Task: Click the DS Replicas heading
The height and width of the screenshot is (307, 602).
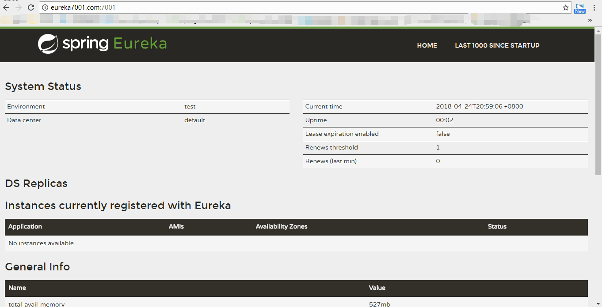Action: [x=36, y=183]
